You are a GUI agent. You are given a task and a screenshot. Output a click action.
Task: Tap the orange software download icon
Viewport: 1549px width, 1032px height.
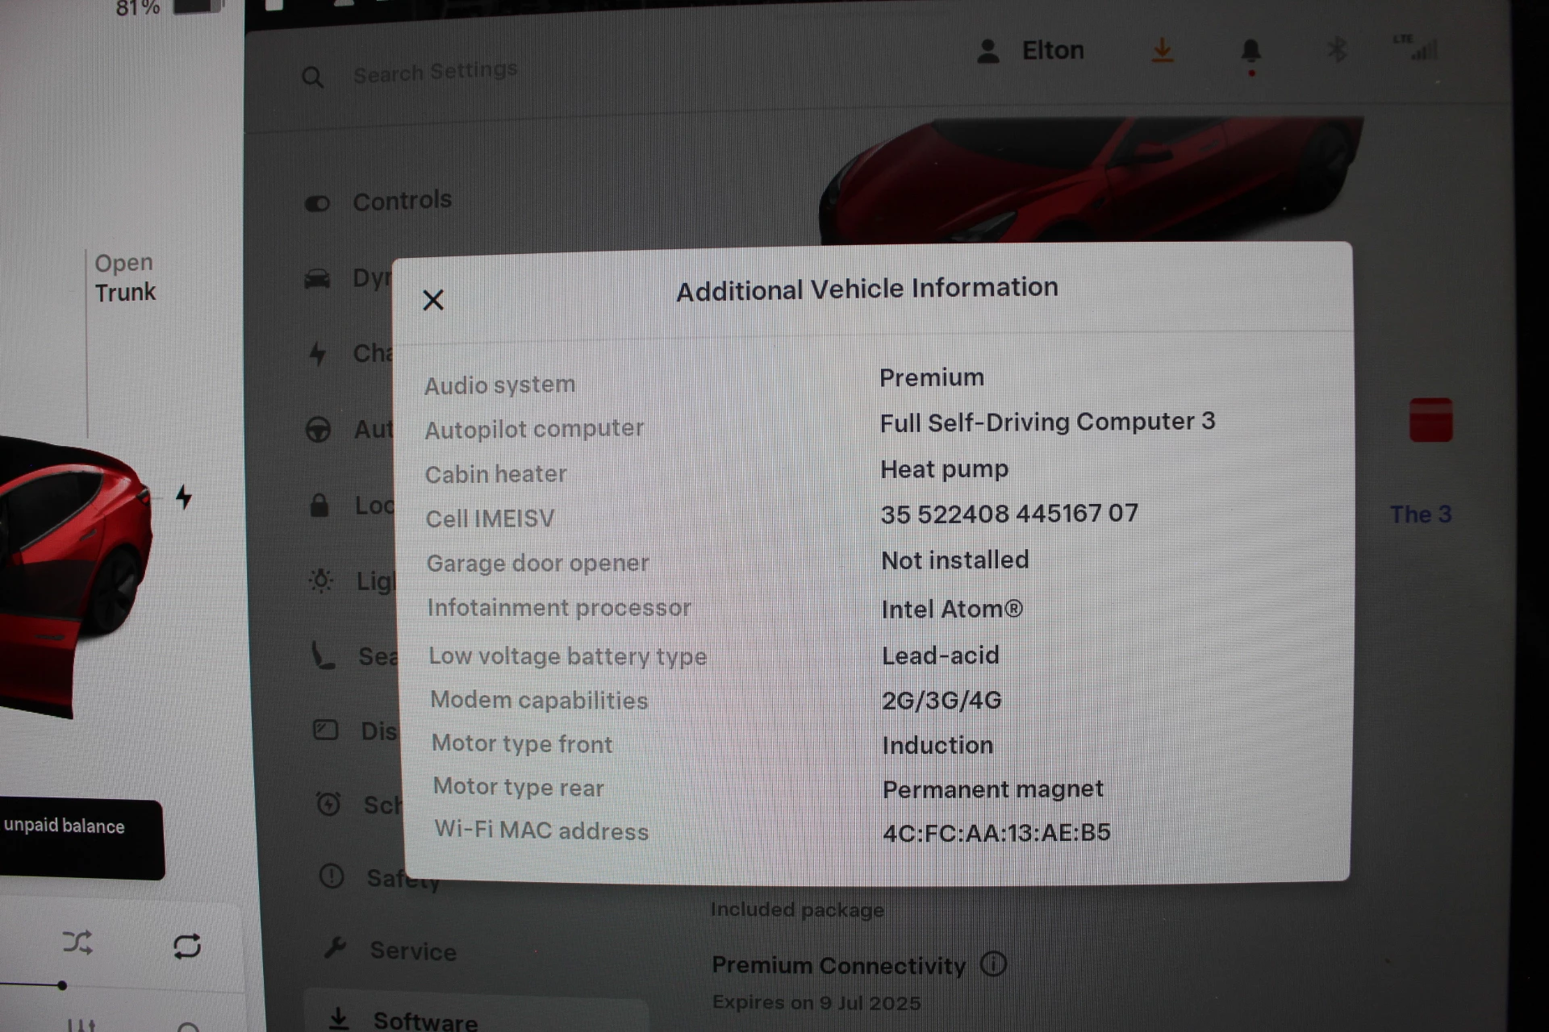point(1162,51)
